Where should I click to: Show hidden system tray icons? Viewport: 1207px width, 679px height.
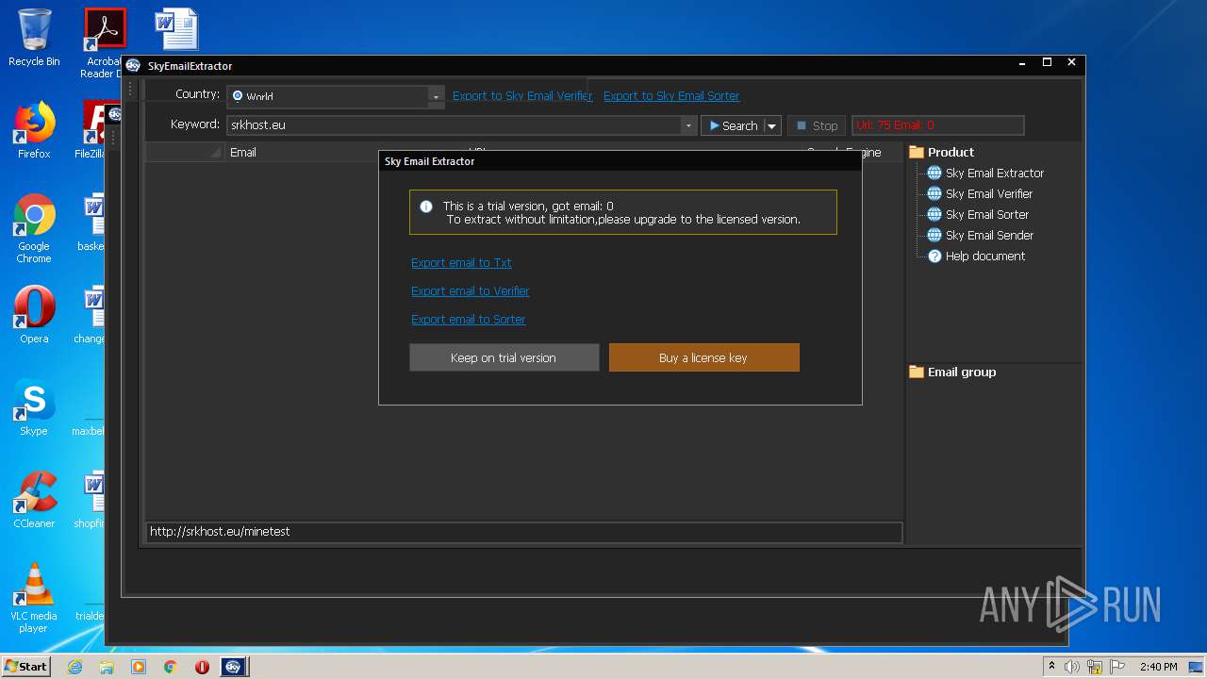[1052, 667]
